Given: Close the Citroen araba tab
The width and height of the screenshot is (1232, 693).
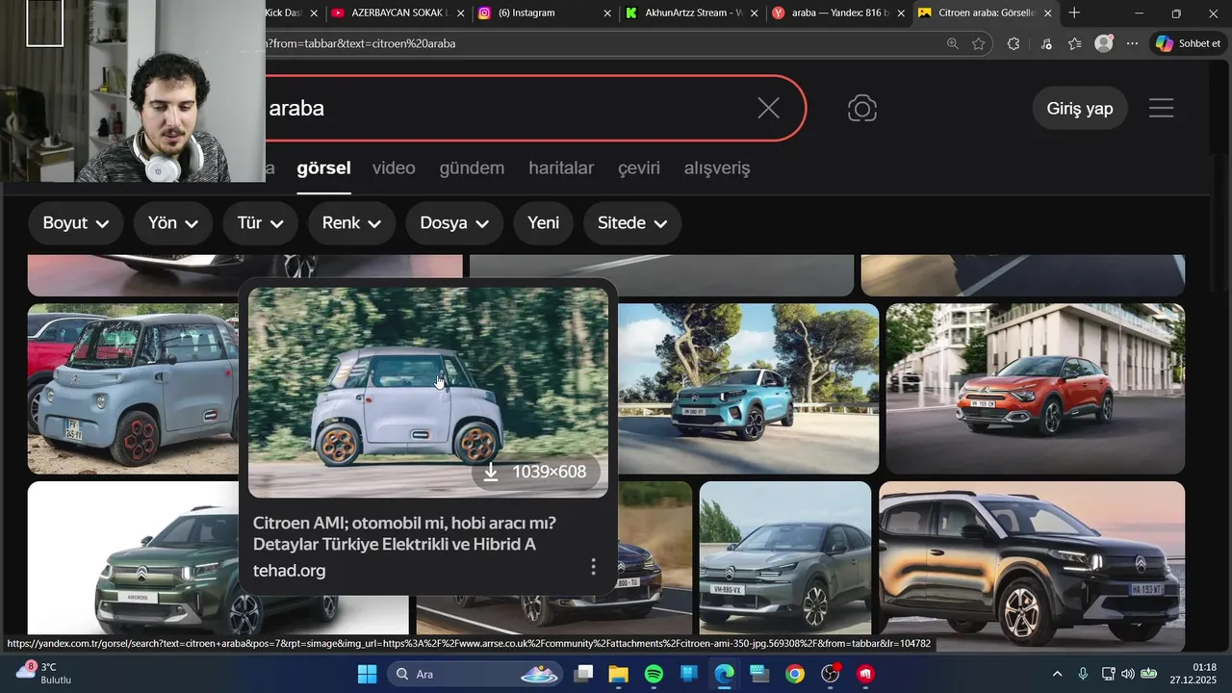Looking at the screenshot, I should point(1048,13).
